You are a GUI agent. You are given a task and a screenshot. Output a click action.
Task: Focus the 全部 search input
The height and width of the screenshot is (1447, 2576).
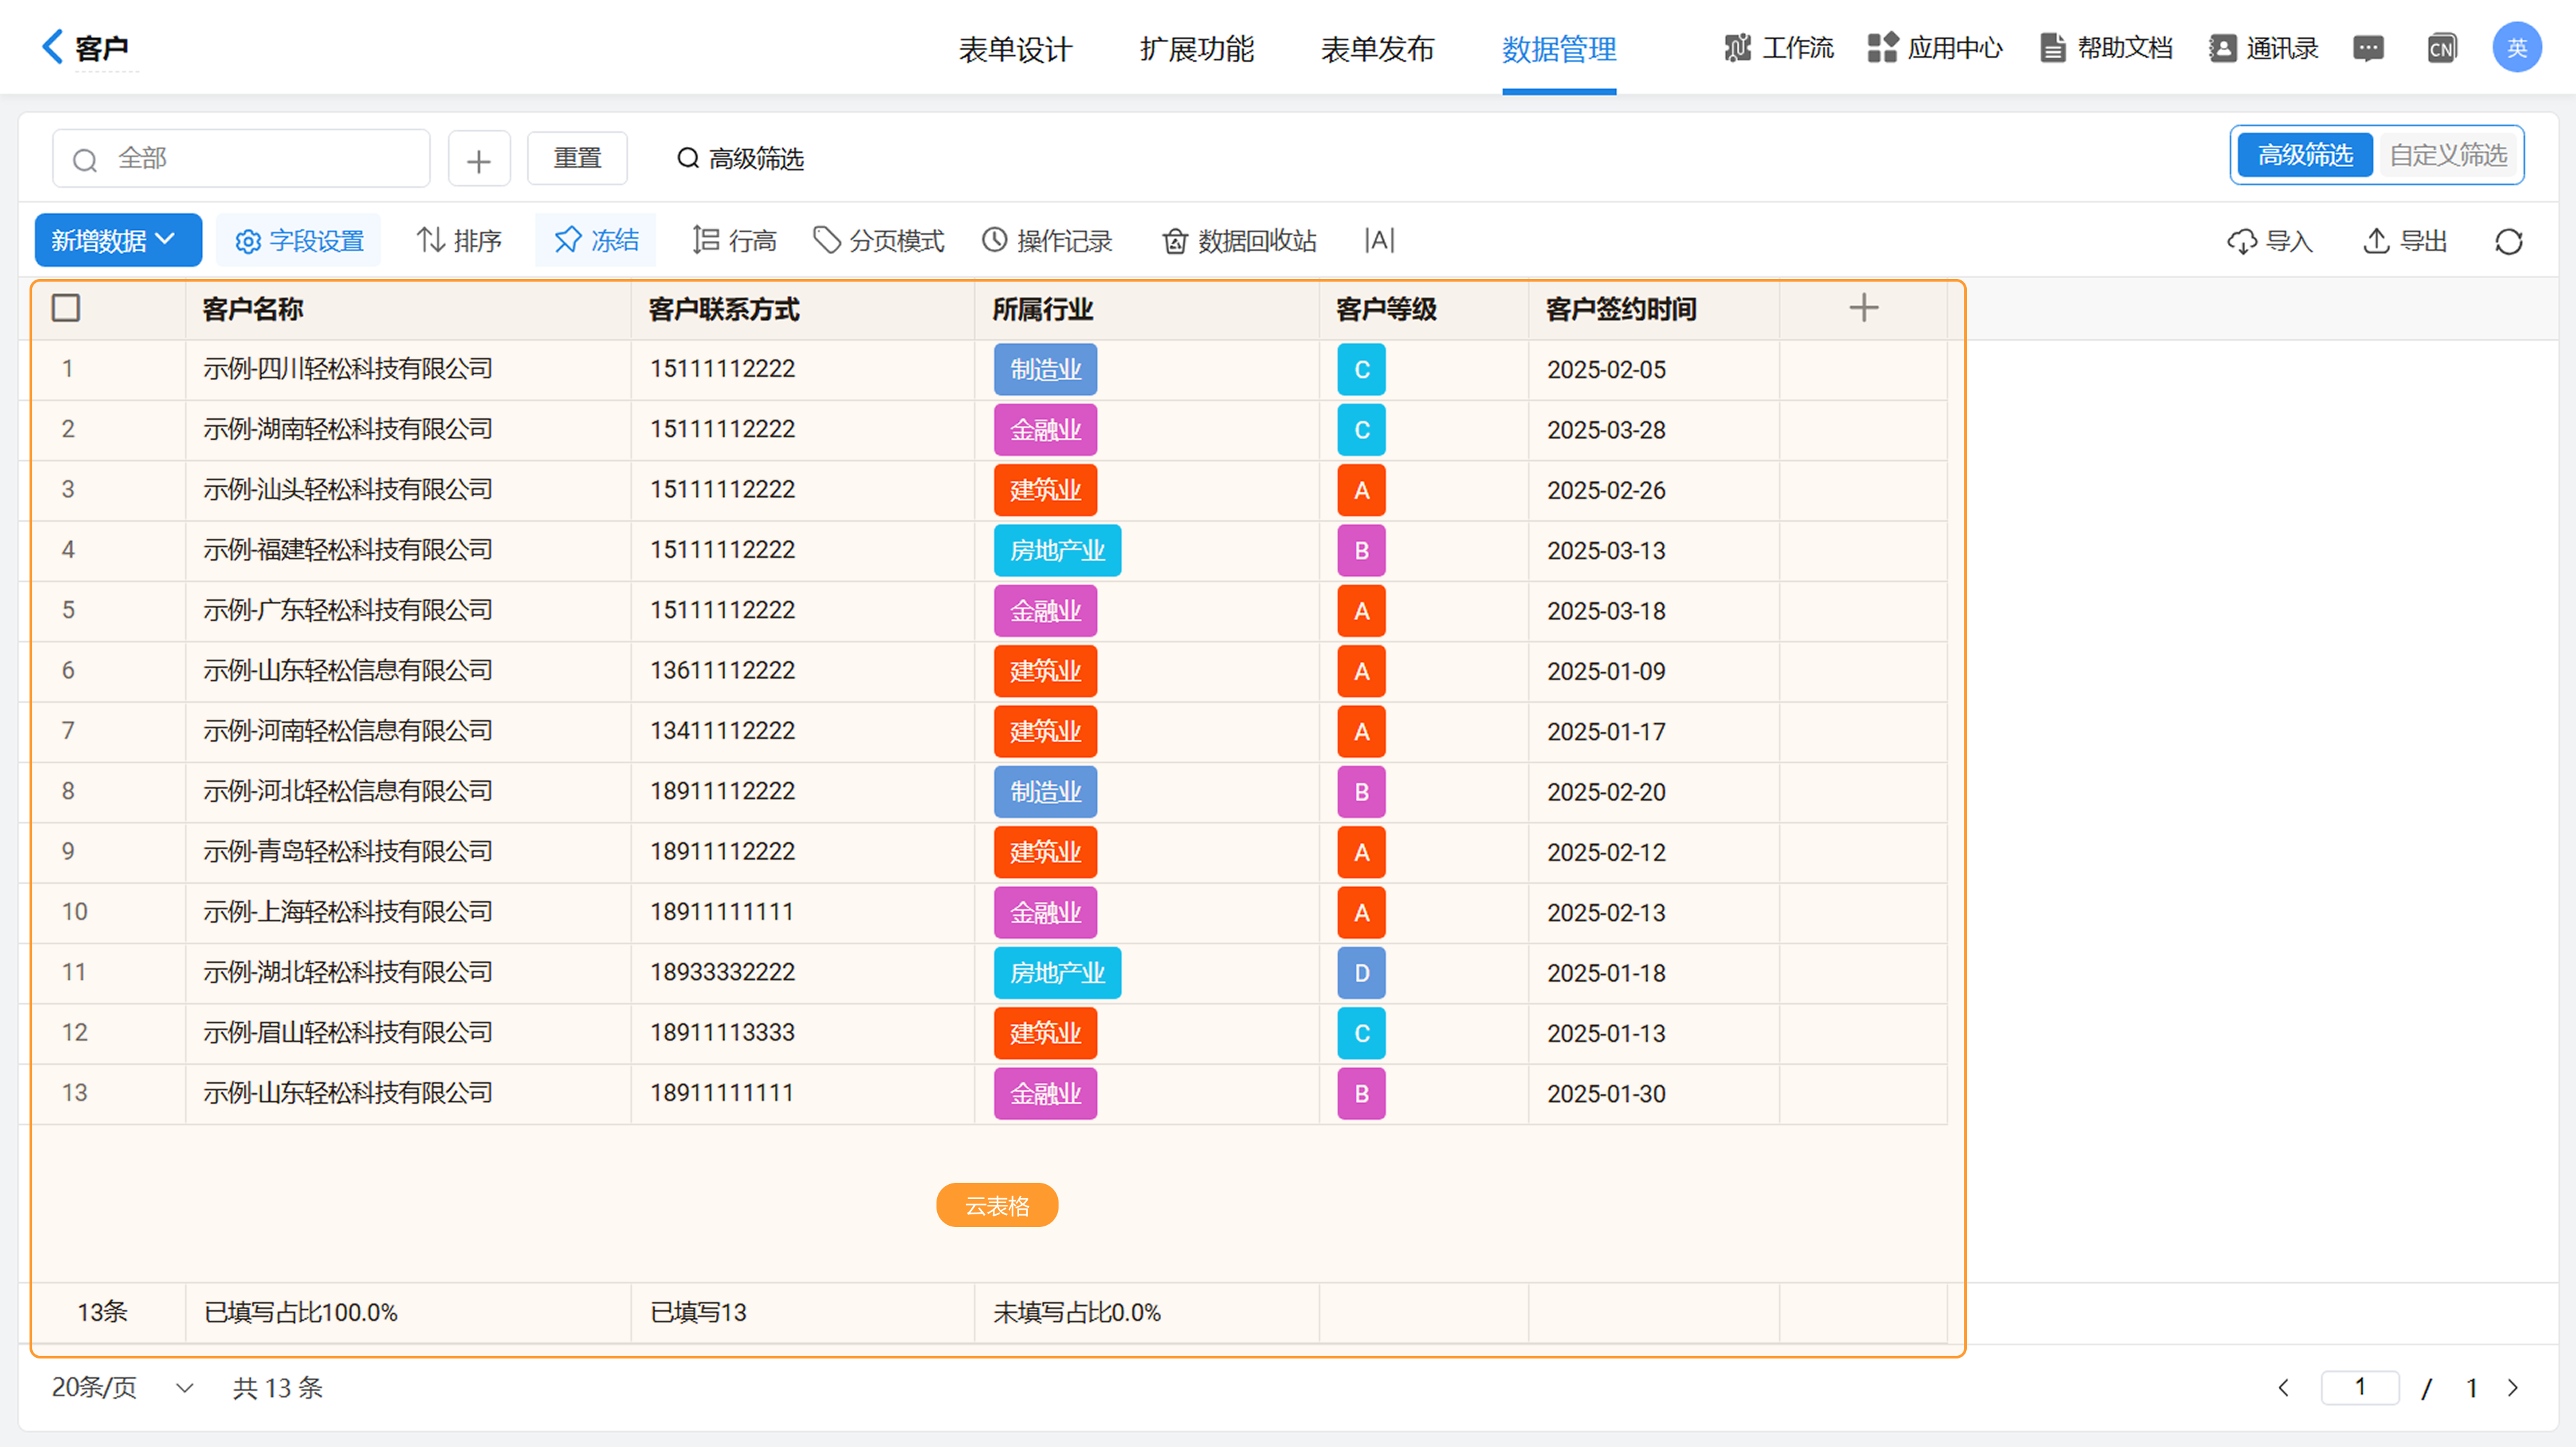pyautogui.click(x=241, y=158)
